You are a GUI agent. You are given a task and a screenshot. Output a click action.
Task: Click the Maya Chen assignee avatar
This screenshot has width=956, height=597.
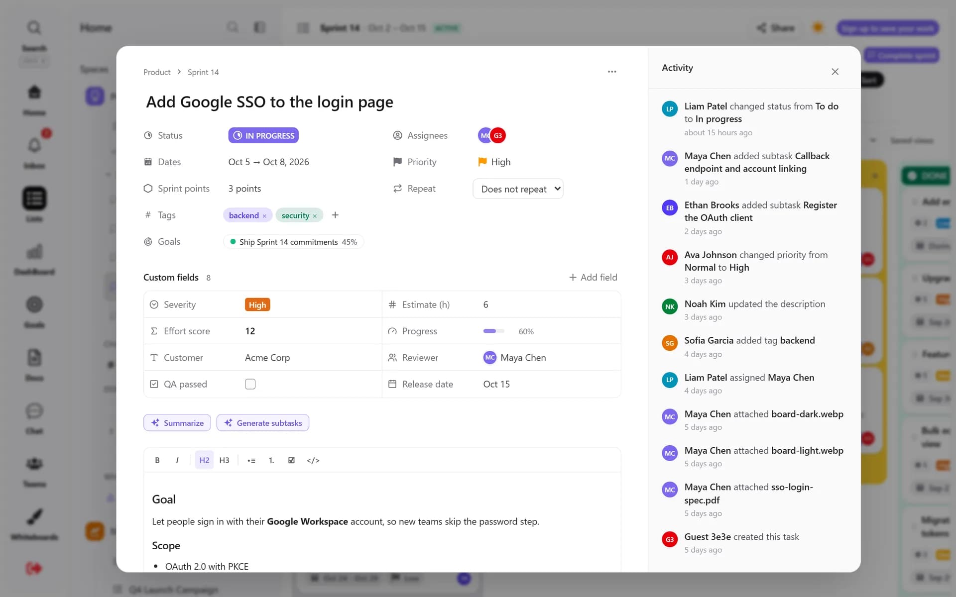coord(484,135)
